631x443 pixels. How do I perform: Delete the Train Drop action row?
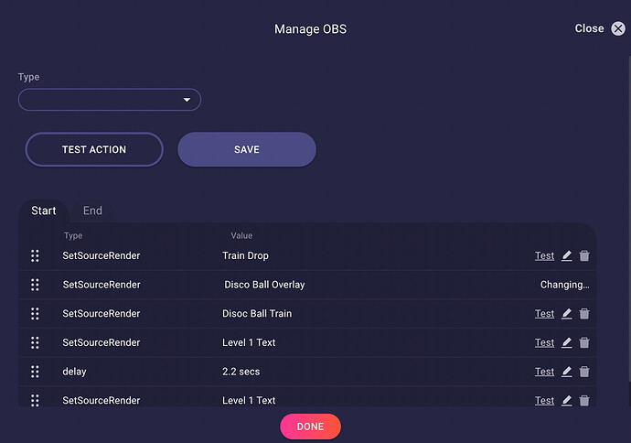(584, 255)
